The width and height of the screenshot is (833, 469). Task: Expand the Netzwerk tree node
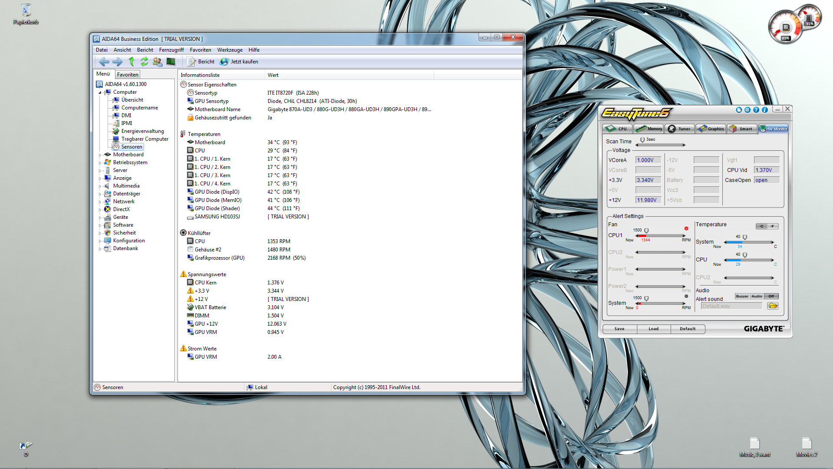click(x=100, y=202)
